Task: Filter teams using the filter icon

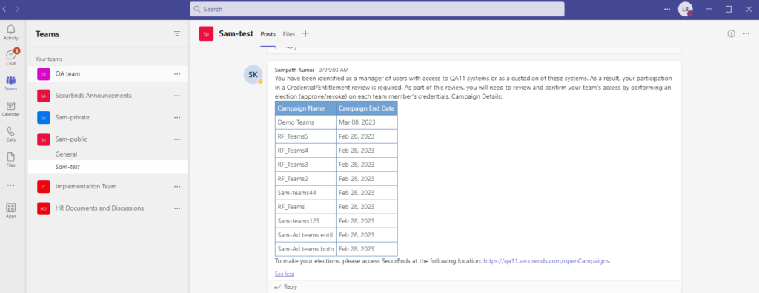Action: (177, 33)
